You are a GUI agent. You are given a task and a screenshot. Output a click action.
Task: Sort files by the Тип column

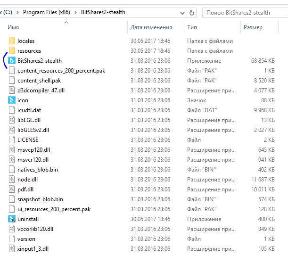(192, 27)
